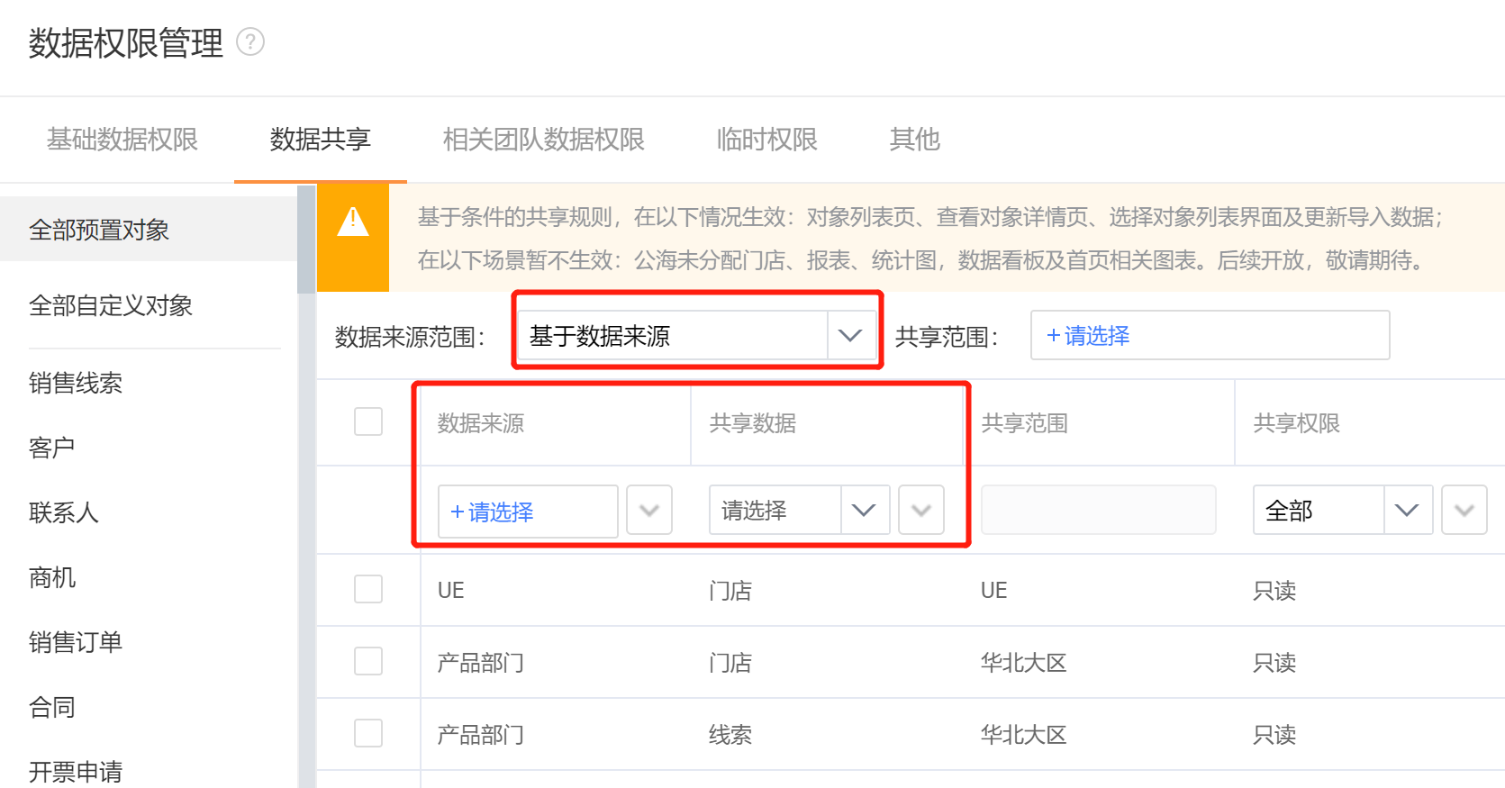Open 联系人 object in sidebar

pyautogui.click(x=63, y=512)
